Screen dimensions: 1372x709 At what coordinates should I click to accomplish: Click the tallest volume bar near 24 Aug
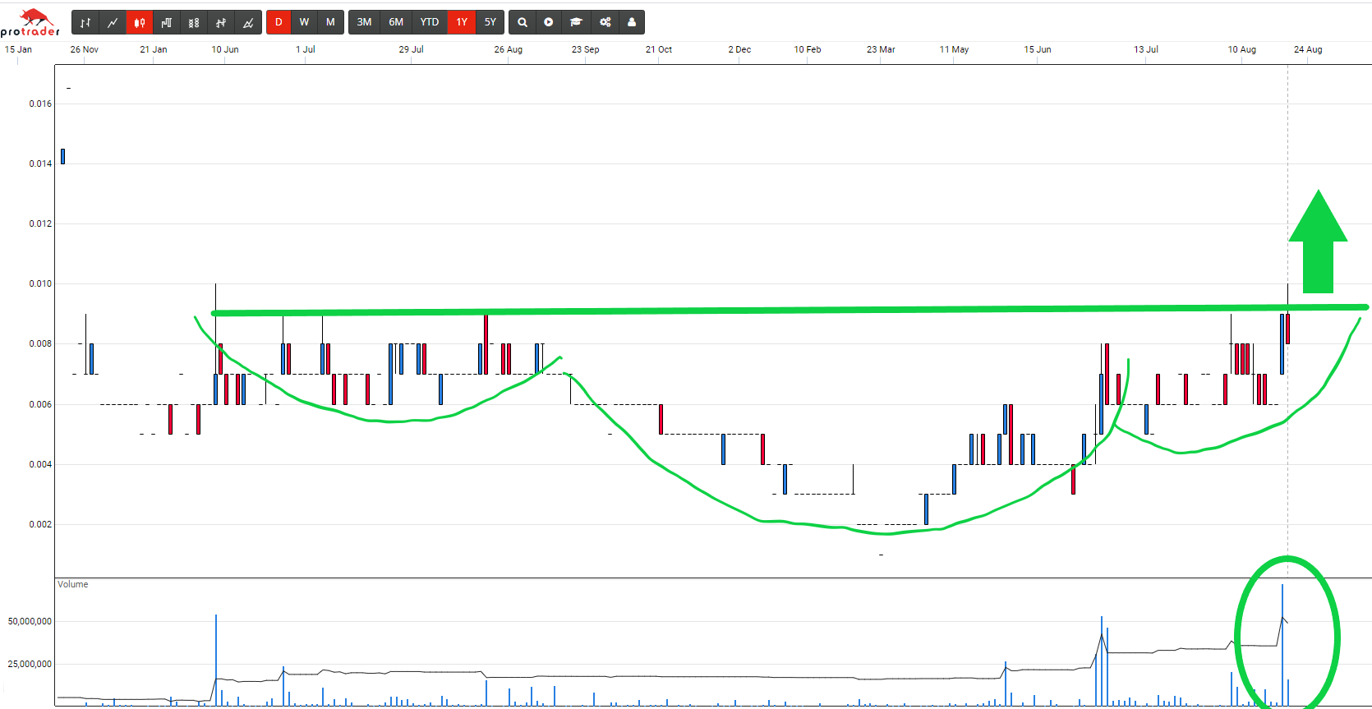pos(1282,645)
